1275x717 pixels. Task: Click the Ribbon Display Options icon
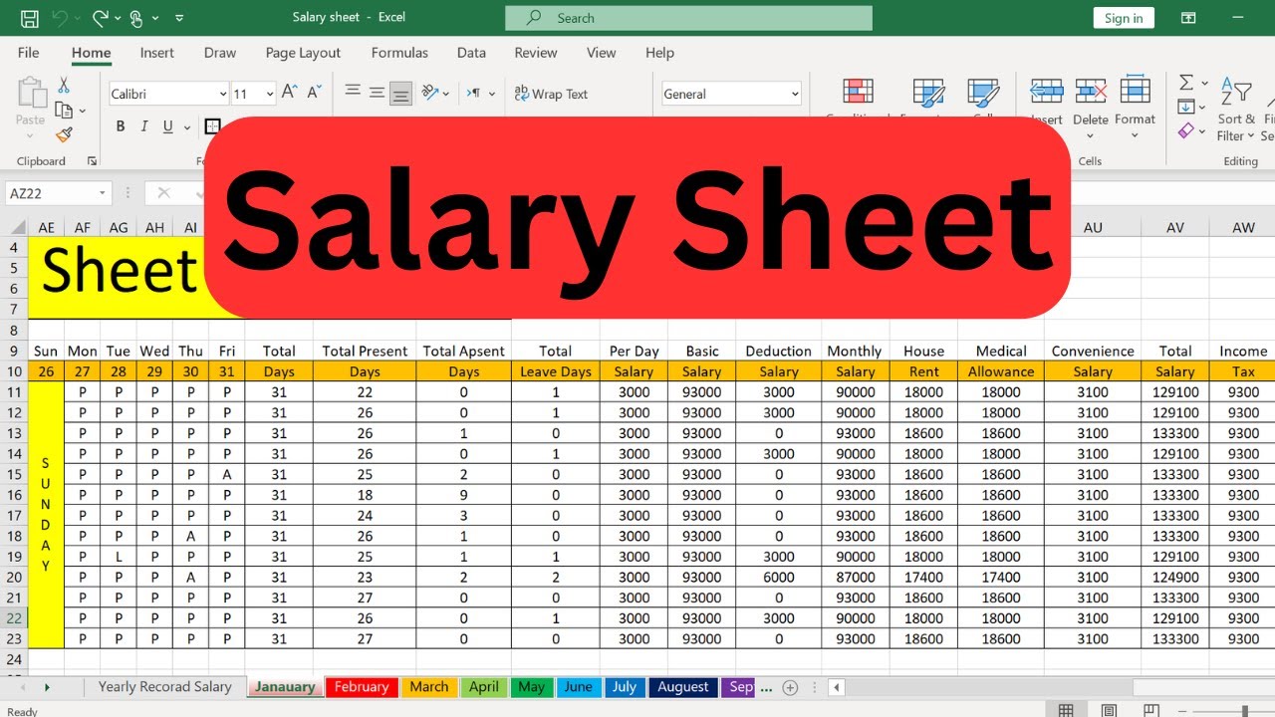coord(1188,18)
